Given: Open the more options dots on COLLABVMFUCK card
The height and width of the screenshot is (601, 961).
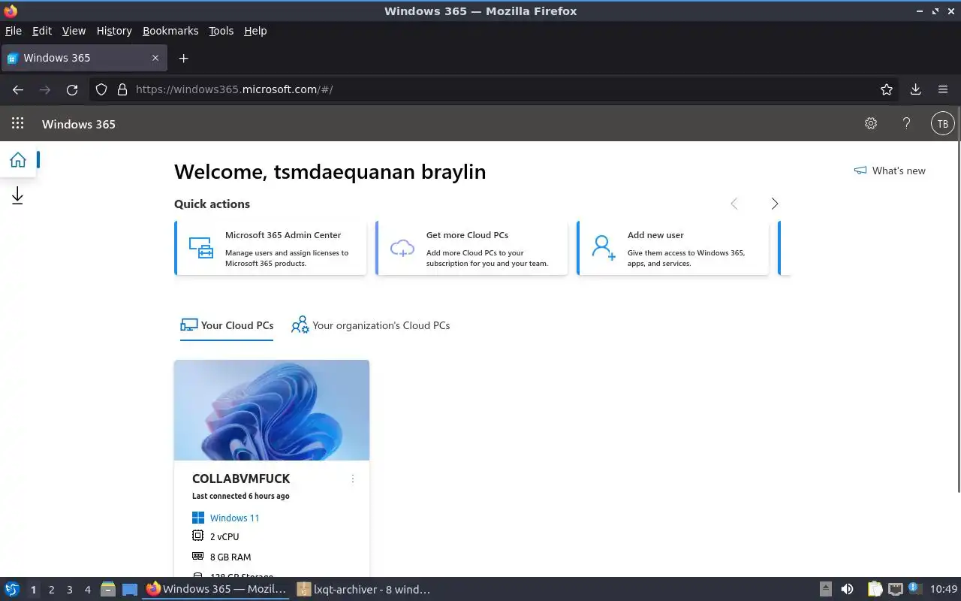Looking at the screenshot, I should point(353,479).
